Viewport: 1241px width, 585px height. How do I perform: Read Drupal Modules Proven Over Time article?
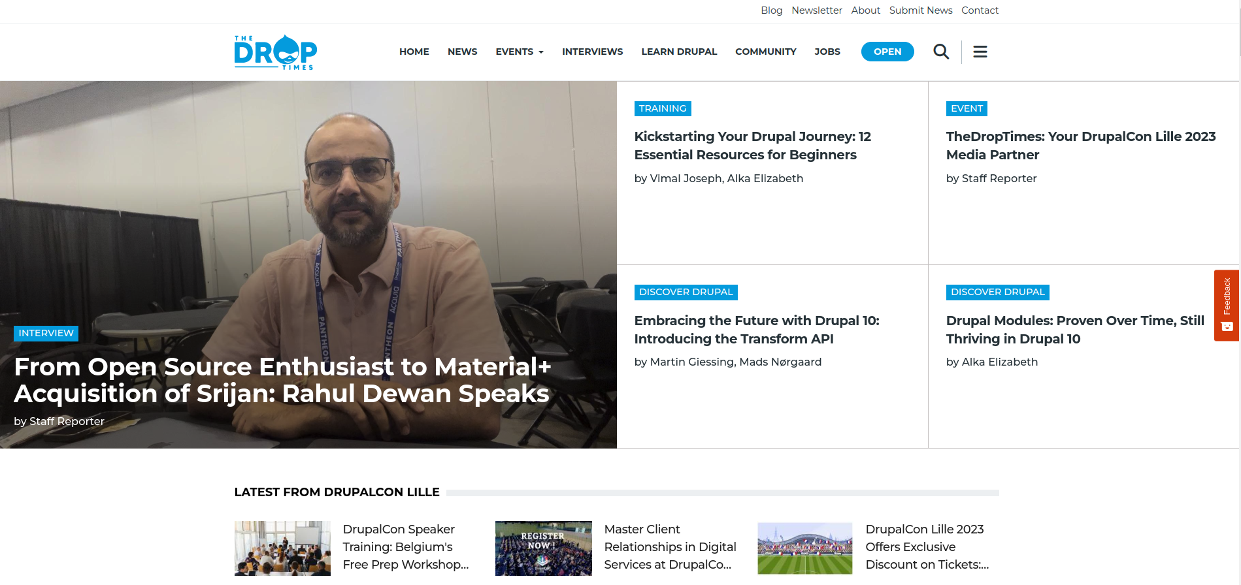tap(1074, 330)
